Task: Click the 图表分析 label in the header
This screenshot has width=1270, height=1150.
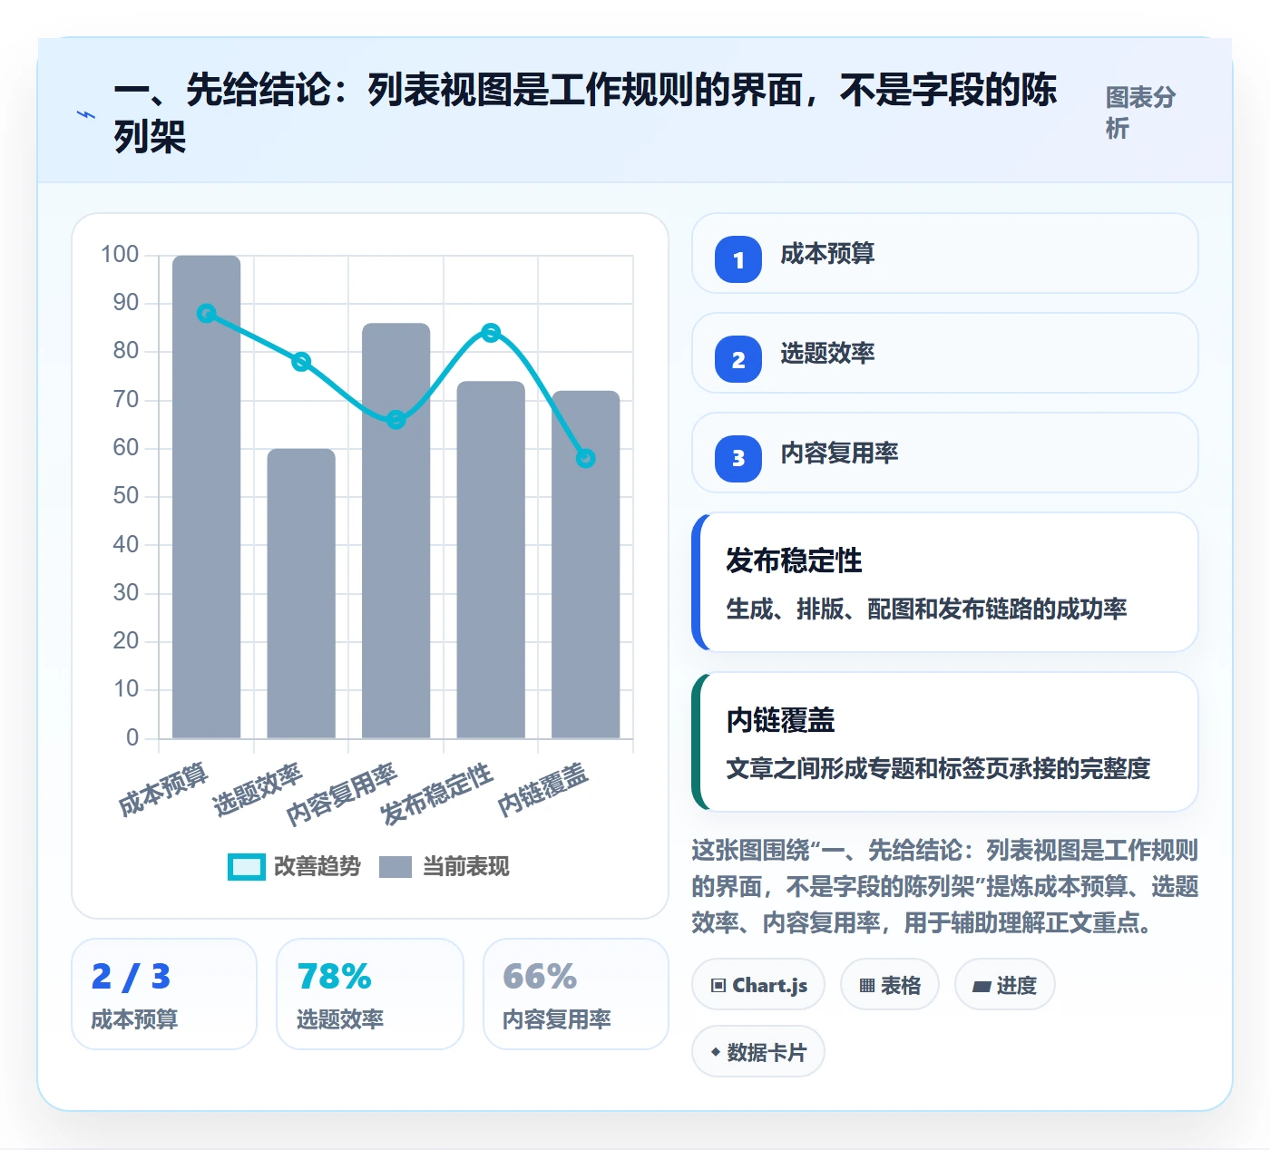Action: 1140,112
